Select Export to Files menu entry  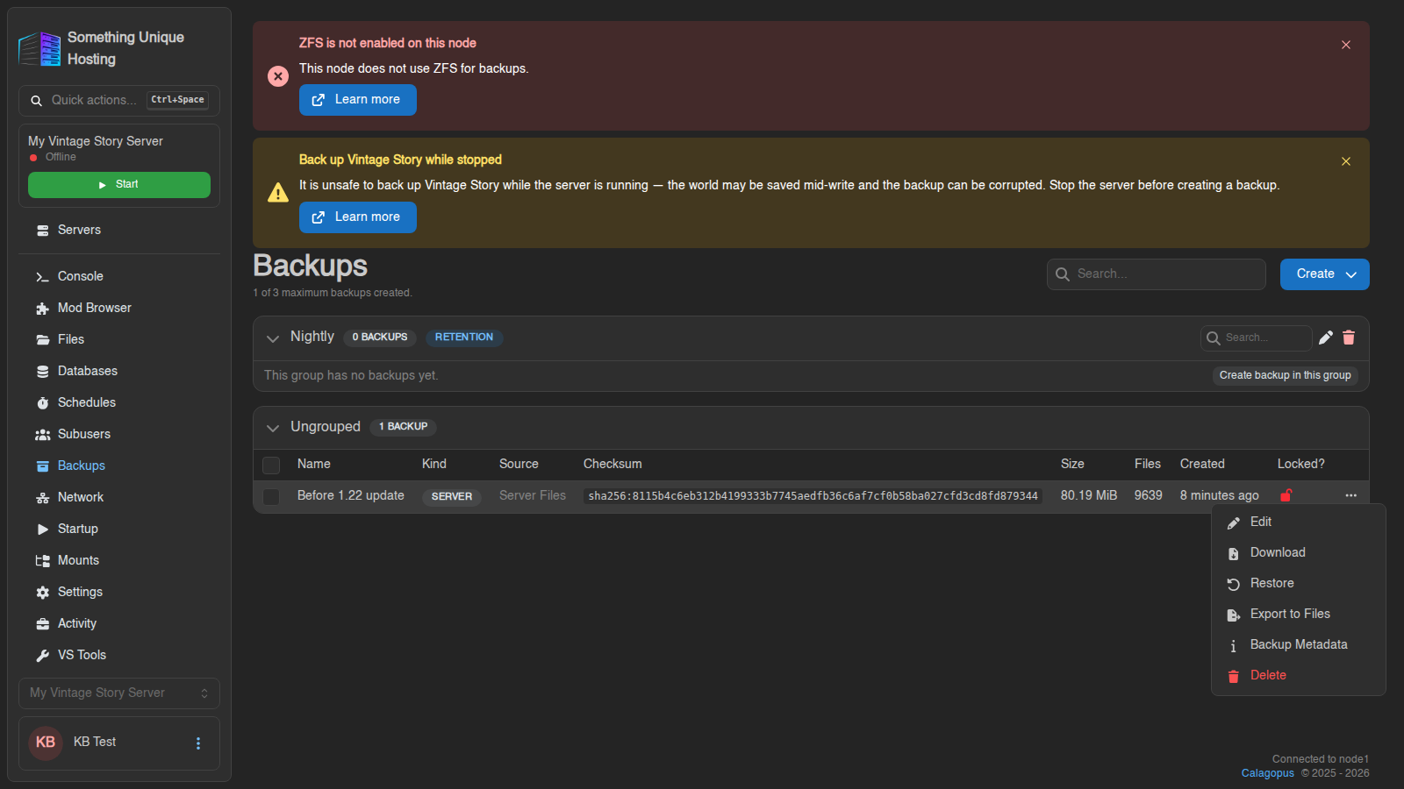1298,614
